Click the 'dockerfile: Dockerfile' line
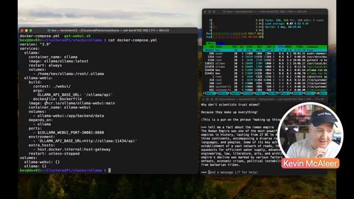Image resolution: width=354 pixels, height=199 pixels. pyautogui.click(x=58, y=99)
